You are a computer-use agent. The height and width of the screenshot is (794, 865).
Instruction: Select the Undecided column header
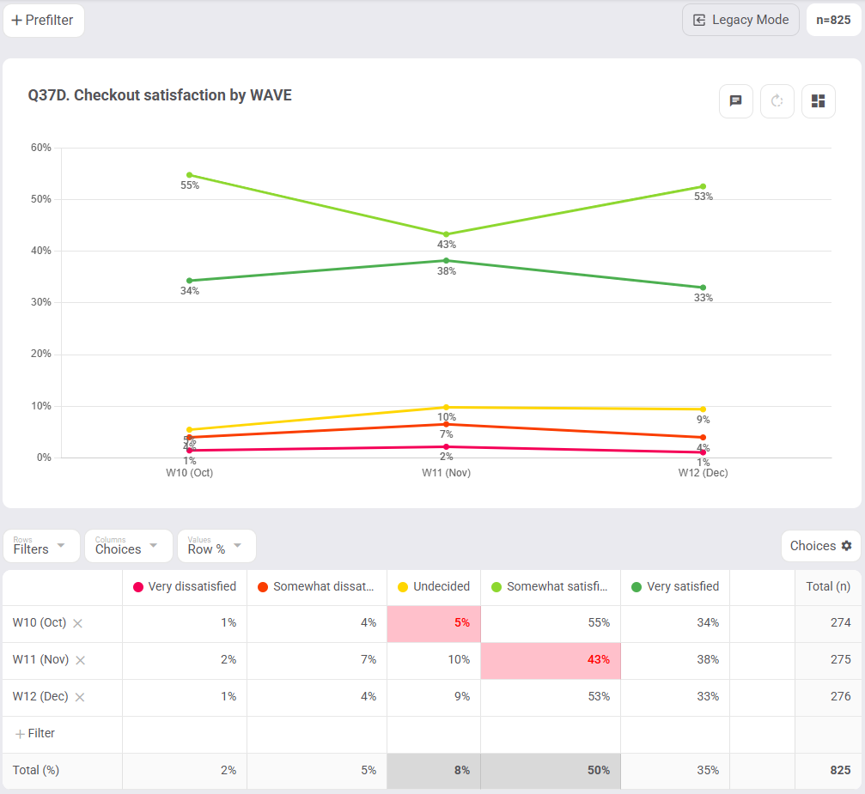pyautogui.click(x=434, y=586)
